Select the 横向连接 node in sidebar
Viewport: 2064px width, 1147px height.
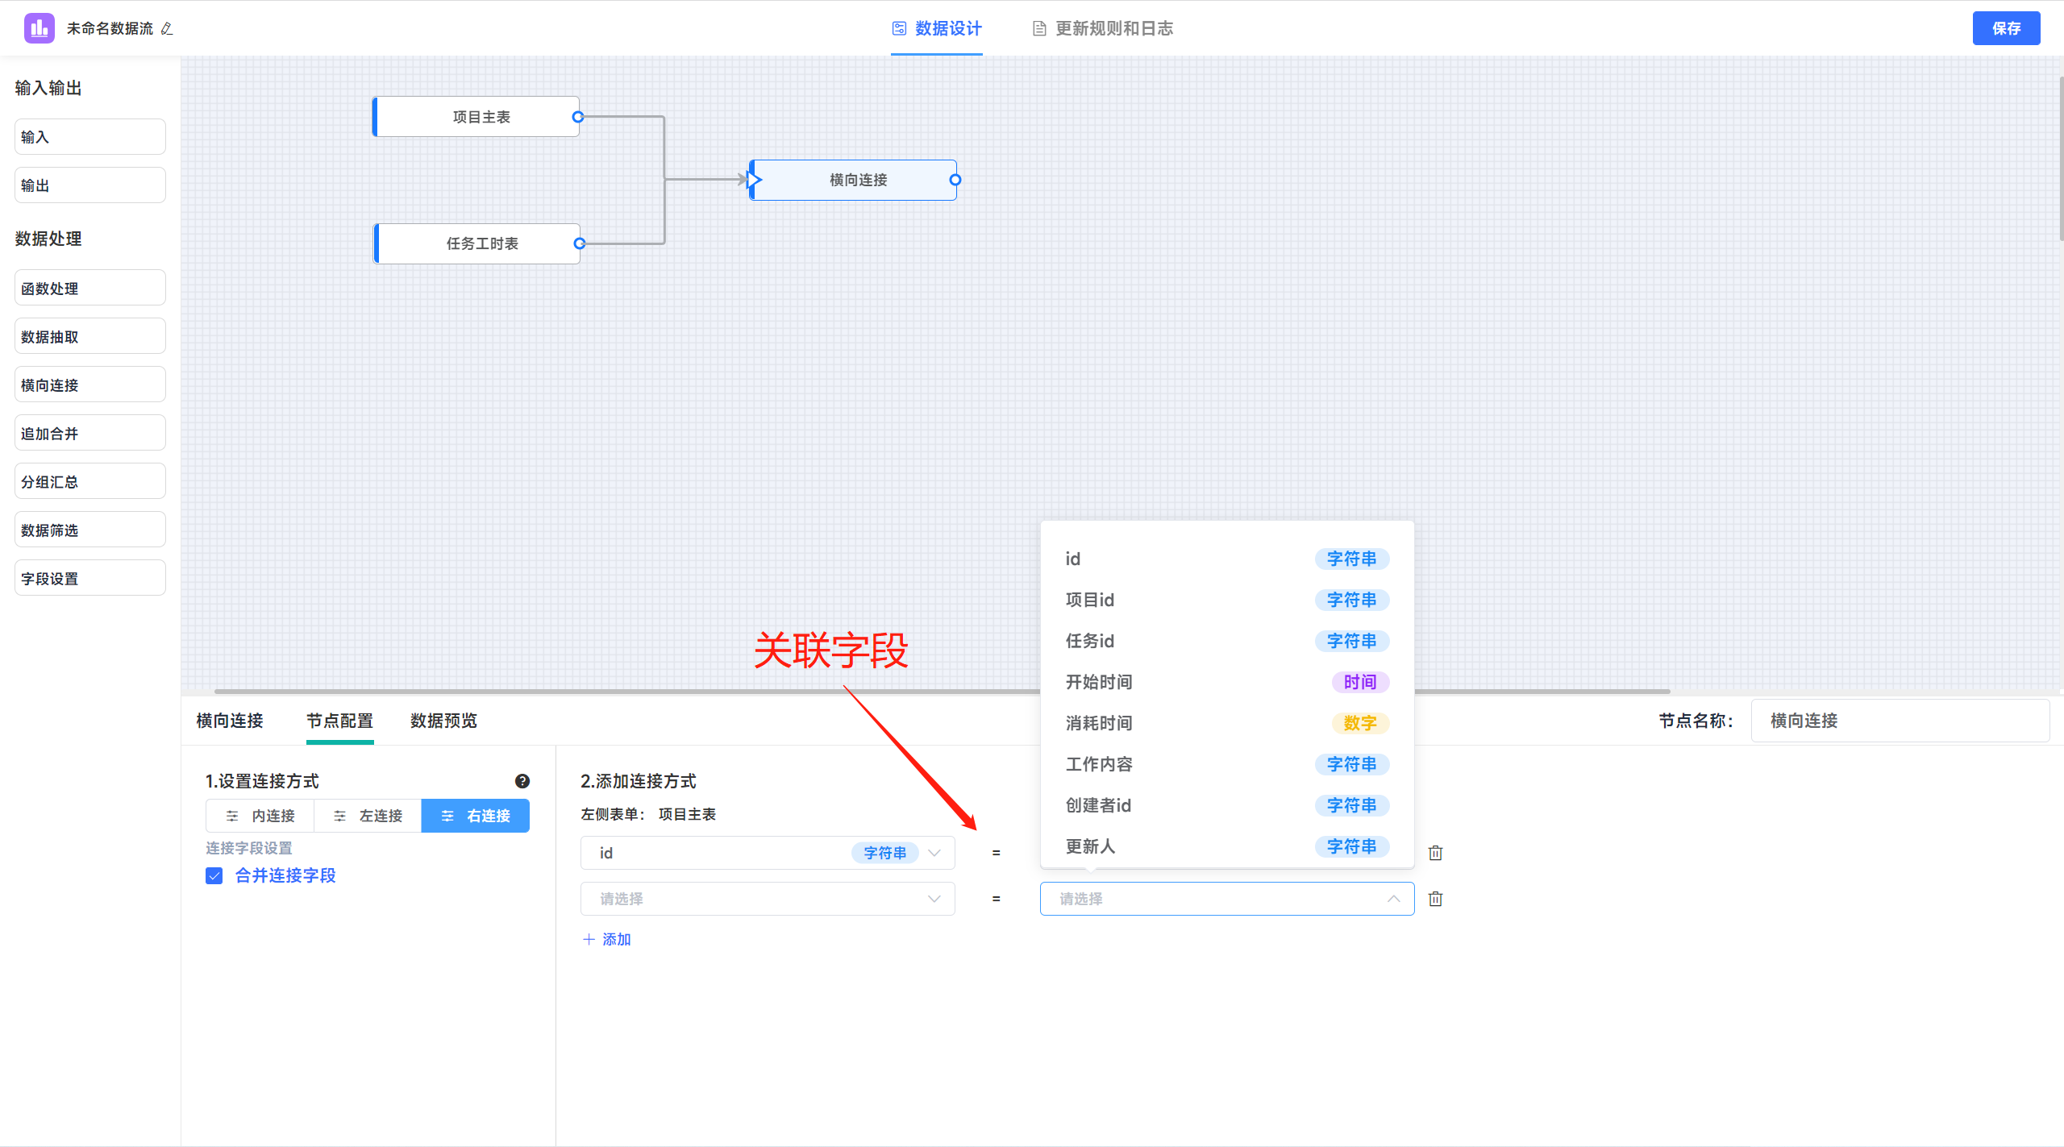pos(90,384)
